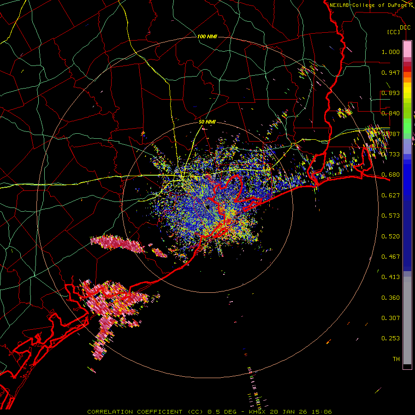This screenshot has height=415, width=415.
Task: Click the 0.893 scale value
Action: click(x=391, y=93)
